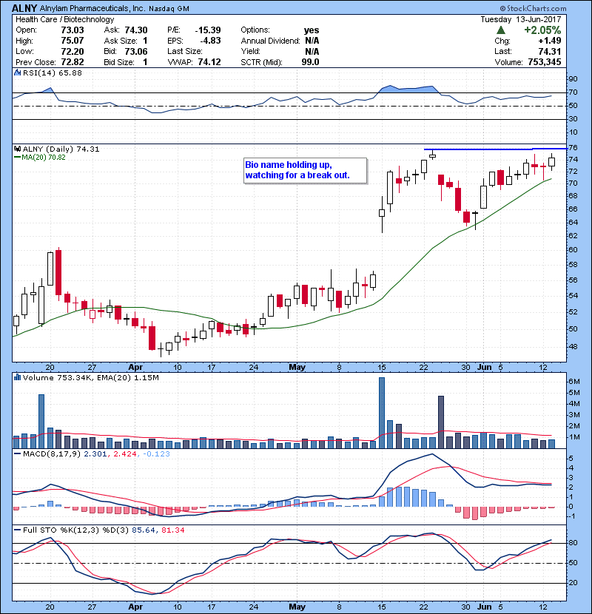The width and height of the screenshot is (592, 614).
Task: Click the EPS value -4.83
Action: (210, 41)
